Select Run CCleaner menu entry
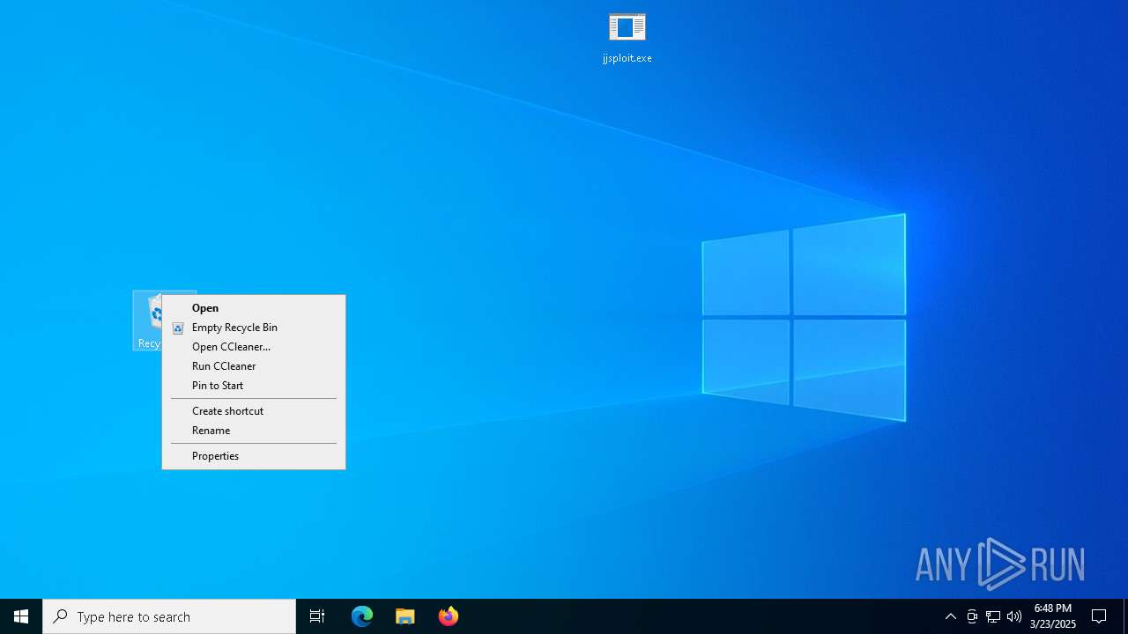This screenshot has height=634, width=1128. (x=254, y=366)
